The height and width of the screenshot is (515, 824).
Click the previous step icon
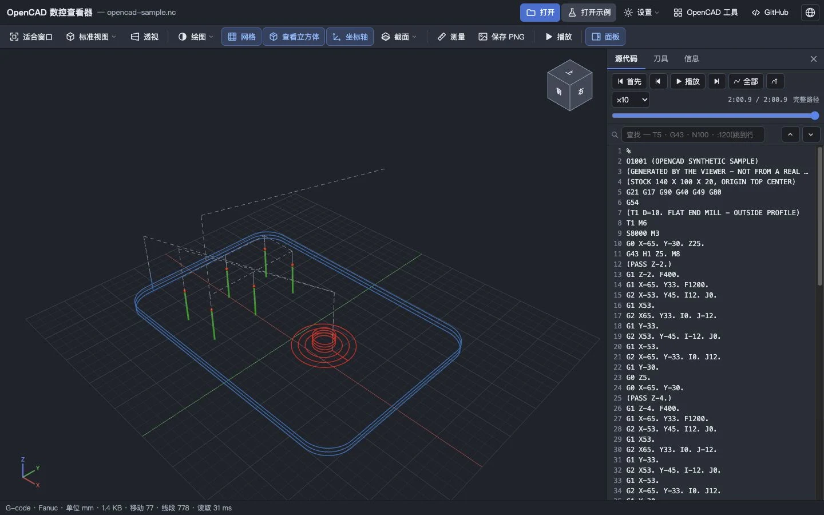(658, 81)
